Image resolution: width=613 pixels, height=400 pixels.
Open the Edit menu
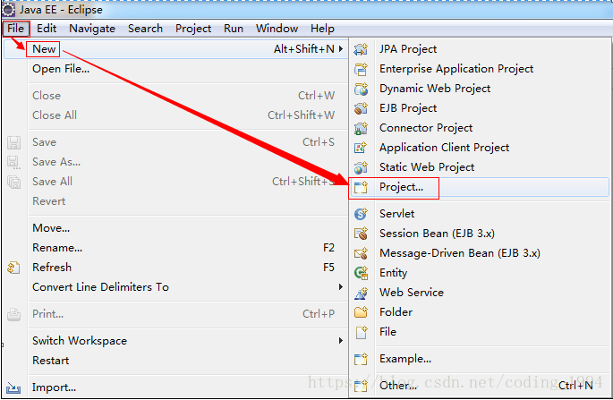tap(47, 29)
